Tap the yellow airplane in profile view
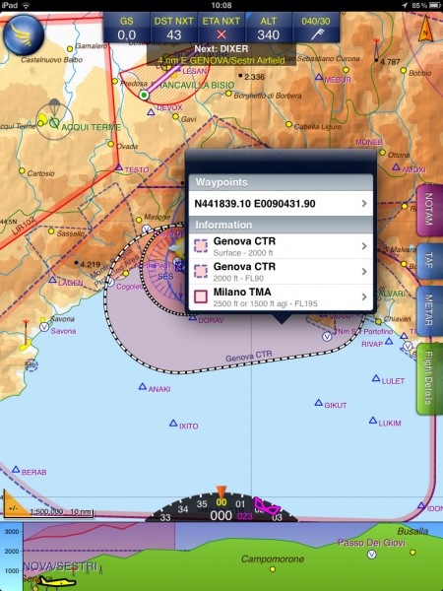This screenshot has width=443, height=591. click(x=51, y=581)
